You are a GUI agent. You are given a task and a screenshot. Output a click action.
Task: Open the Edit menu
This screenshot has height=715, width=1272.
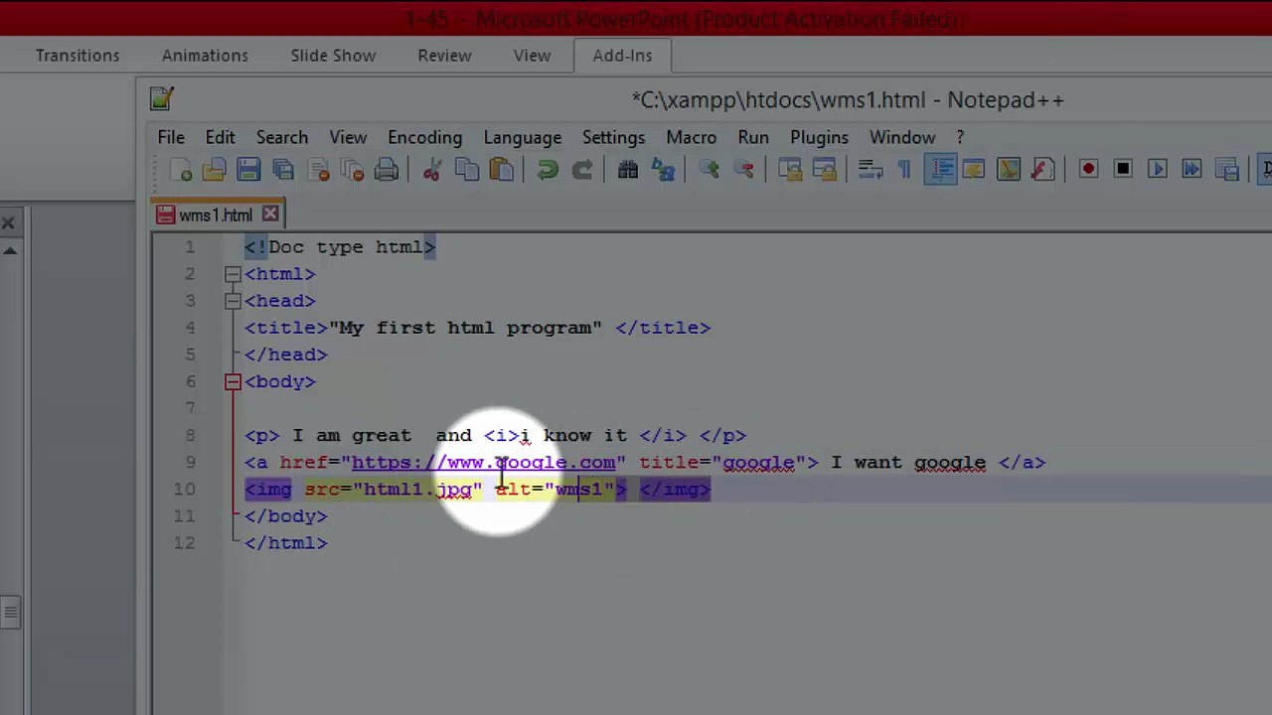[220, 137]
